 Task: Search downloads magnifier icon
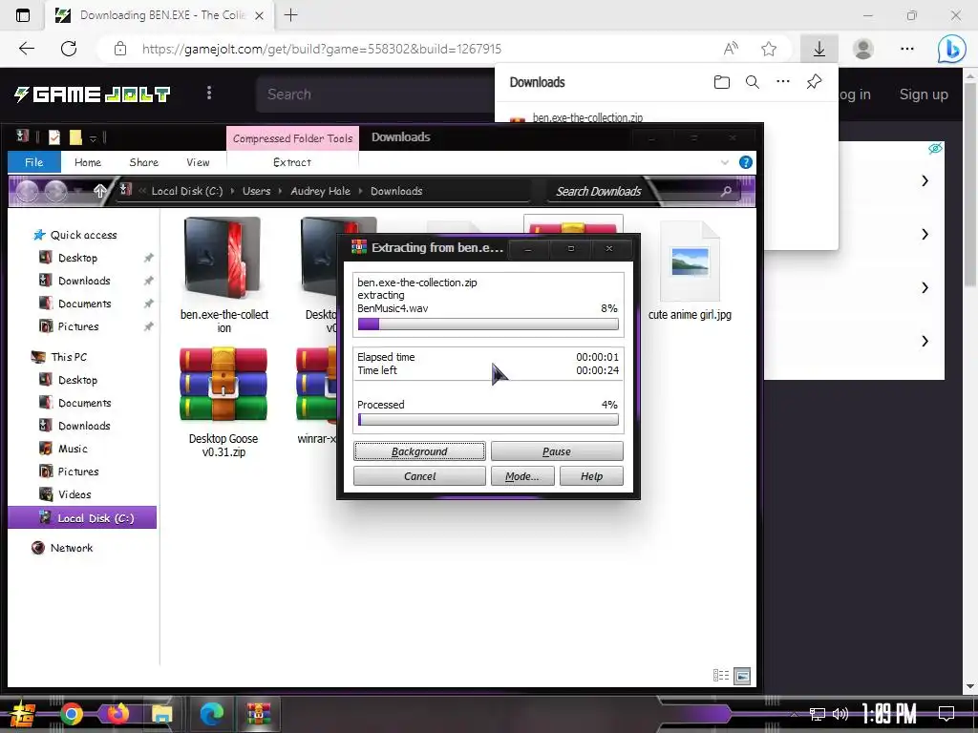pyautogui.click(x=753, y=82)
